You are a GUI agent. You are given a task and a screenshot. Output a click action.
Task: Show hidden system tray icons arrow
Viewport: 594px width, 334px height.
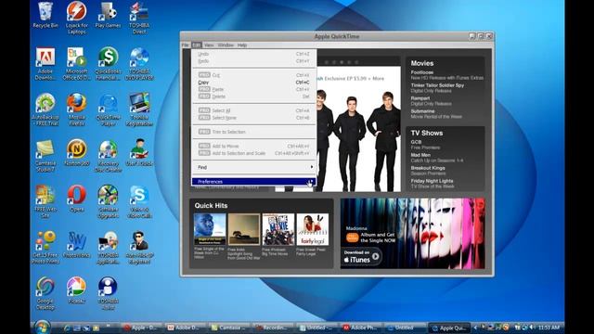pos(476,328)
